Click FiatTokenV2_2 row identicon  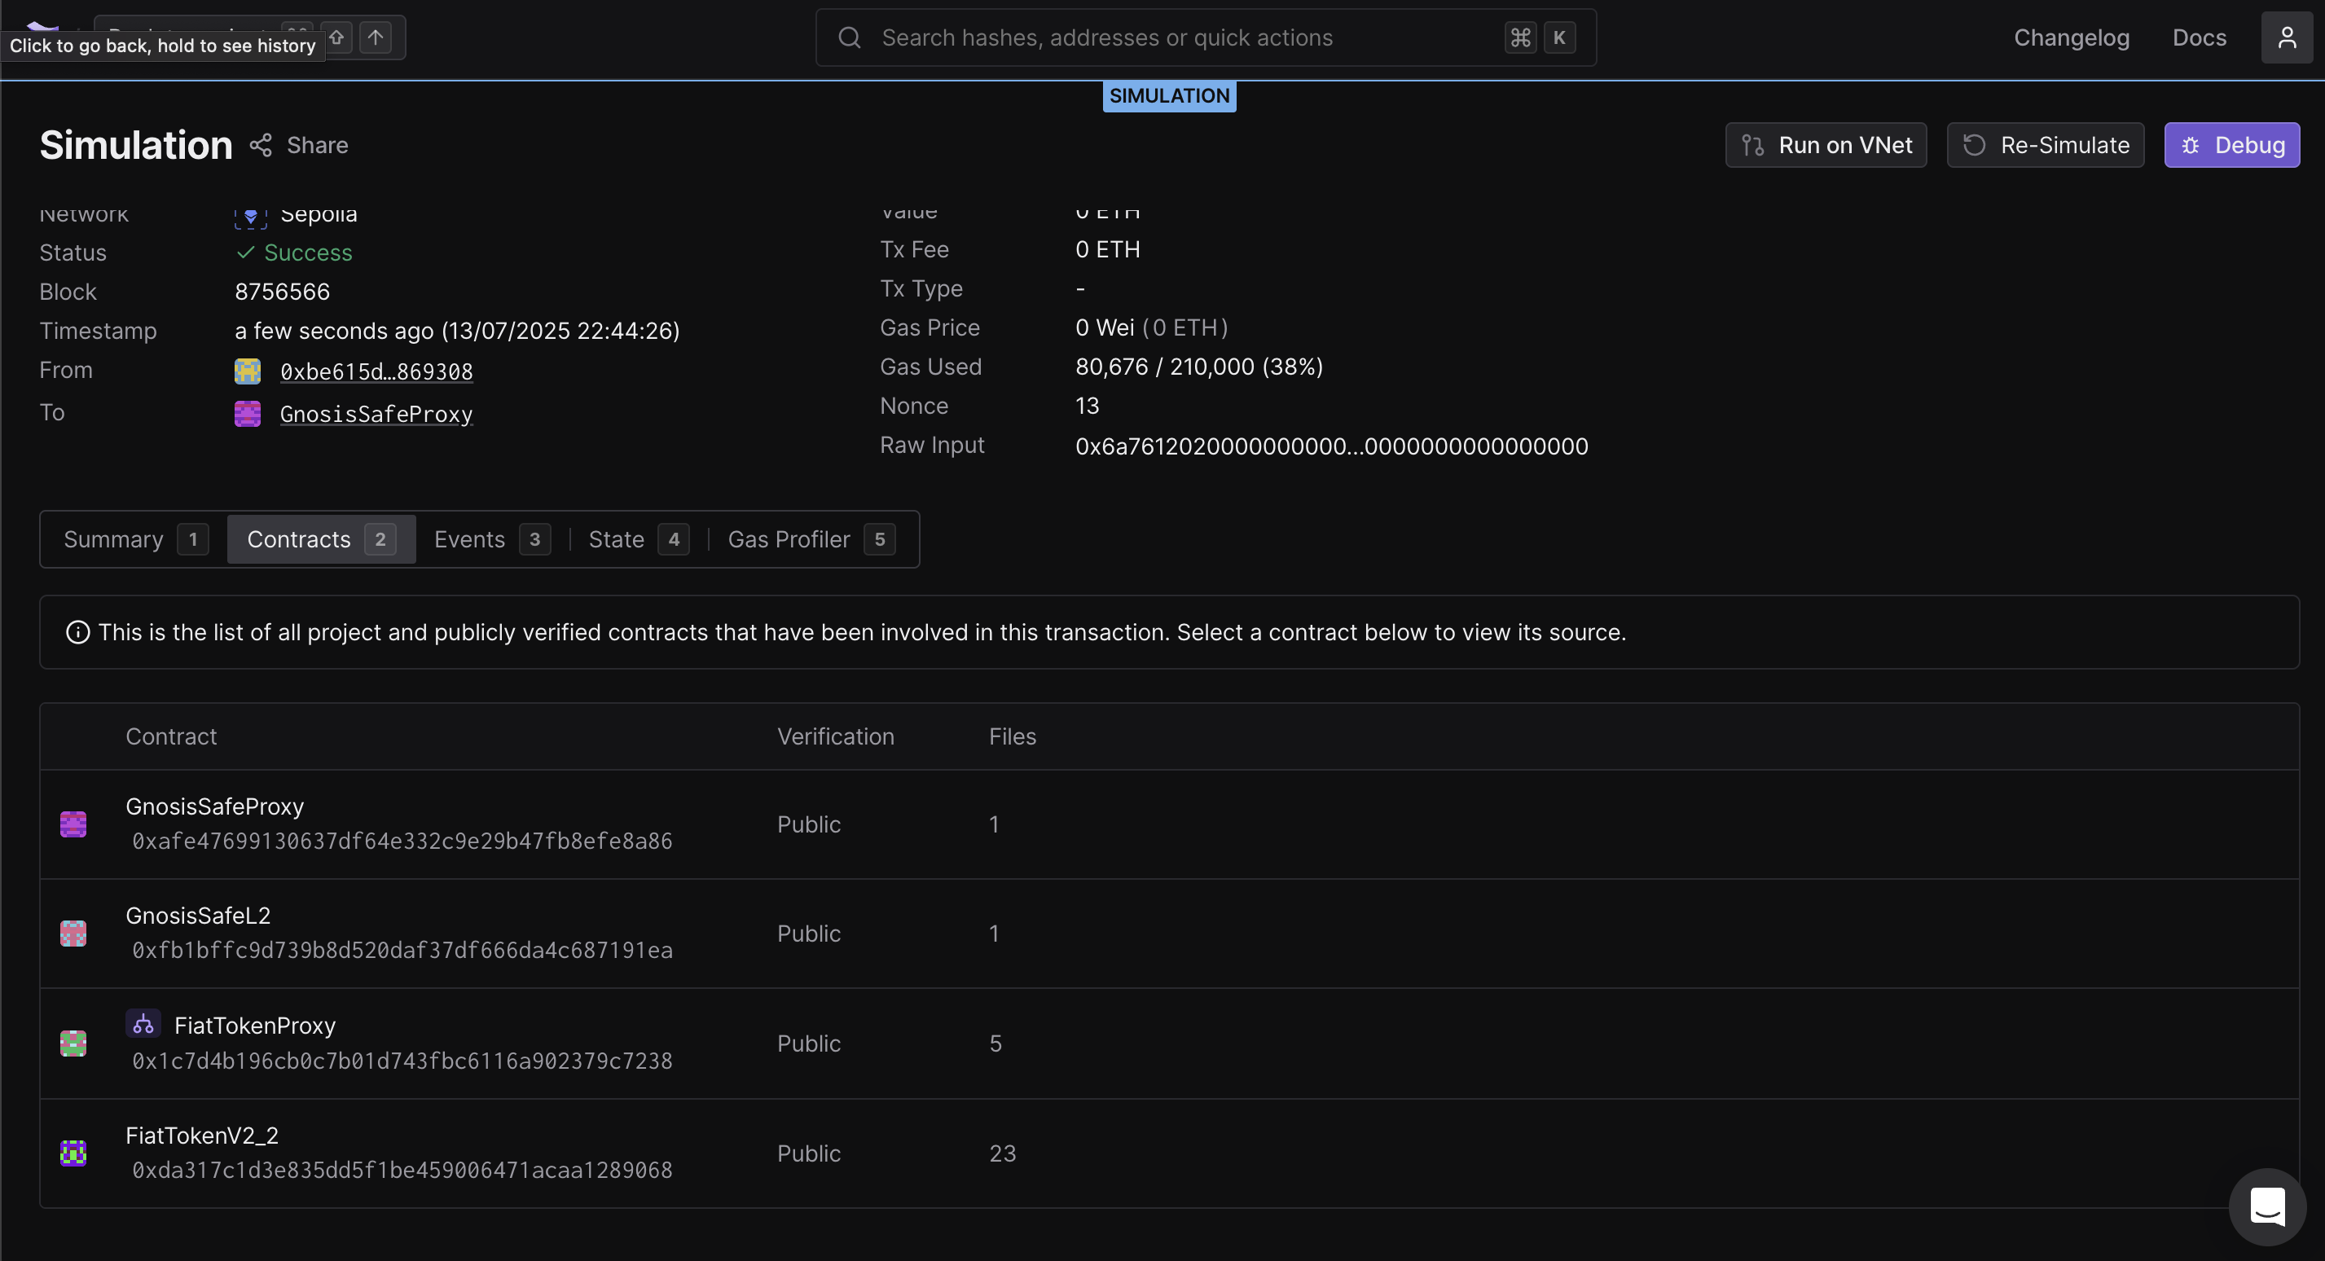pos(73,1153)
